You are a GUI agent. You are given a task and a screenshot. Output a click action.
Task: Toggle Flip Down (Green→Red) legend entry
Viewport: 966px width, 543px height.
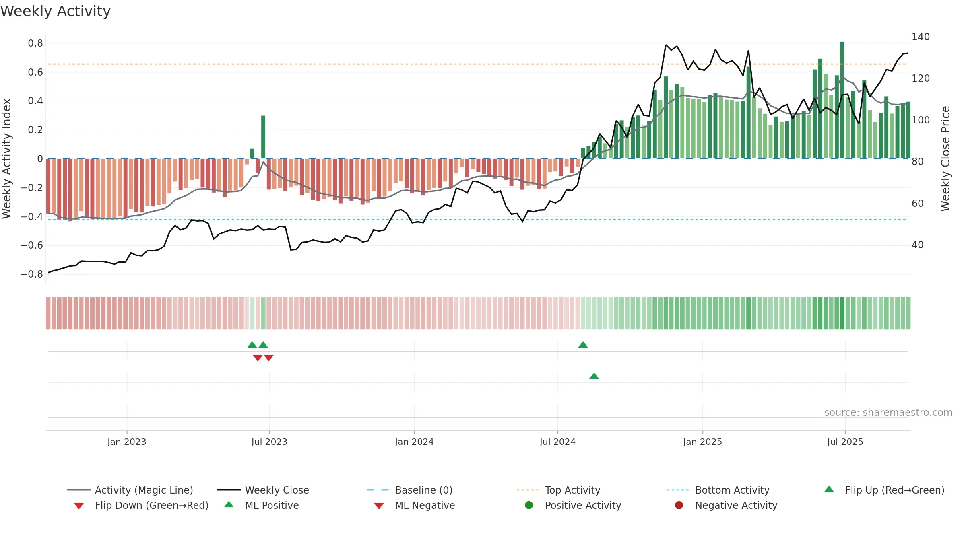tap(141, 505)
